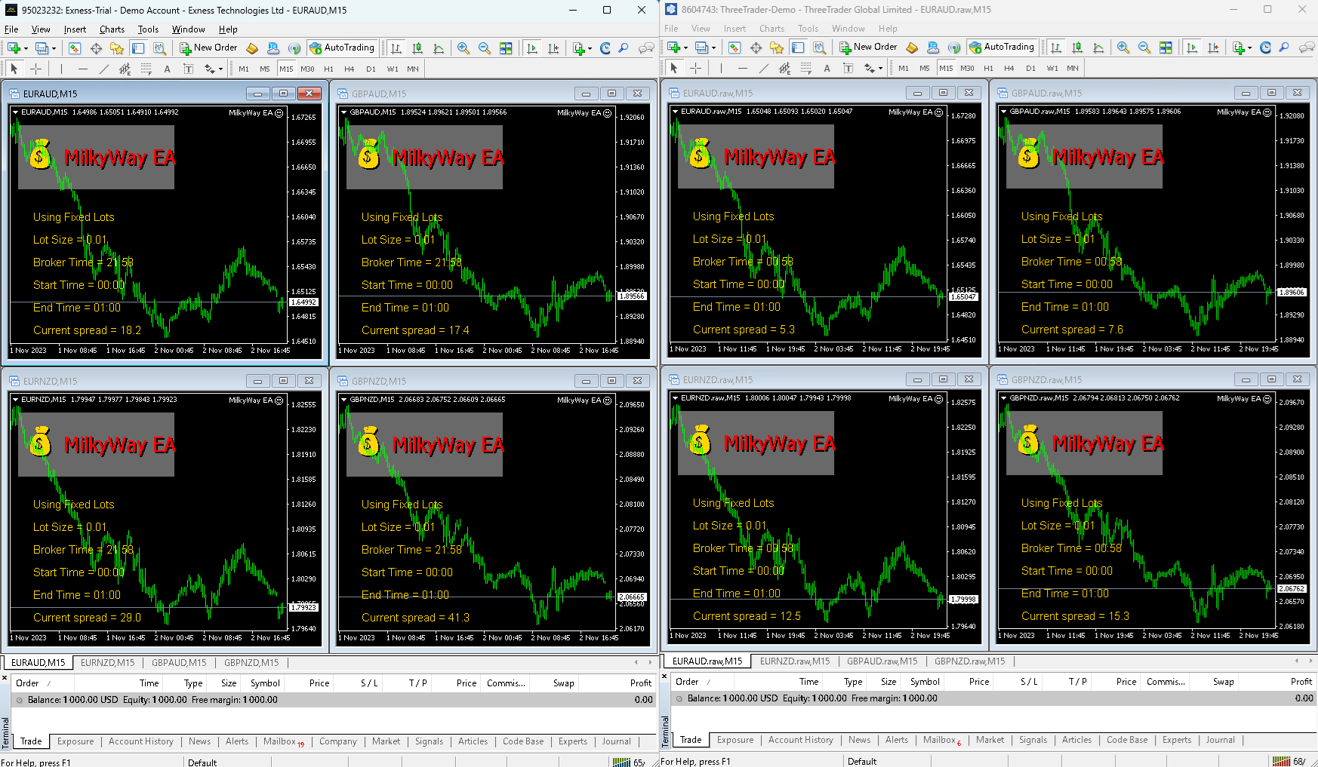1318x767 pixels.
Task: Expand the arrows objects dropdown in Exness
Action: [220, 69]
